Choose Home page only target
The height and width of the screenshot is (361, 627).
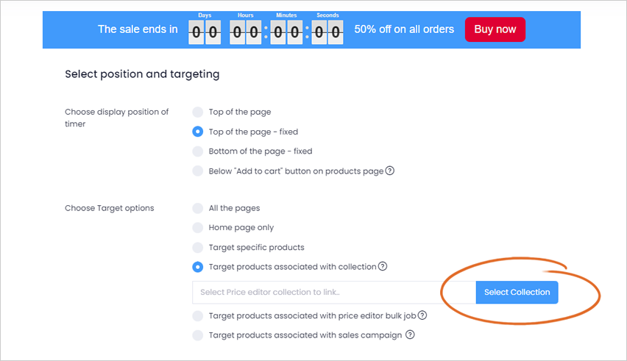click(197, 228)
